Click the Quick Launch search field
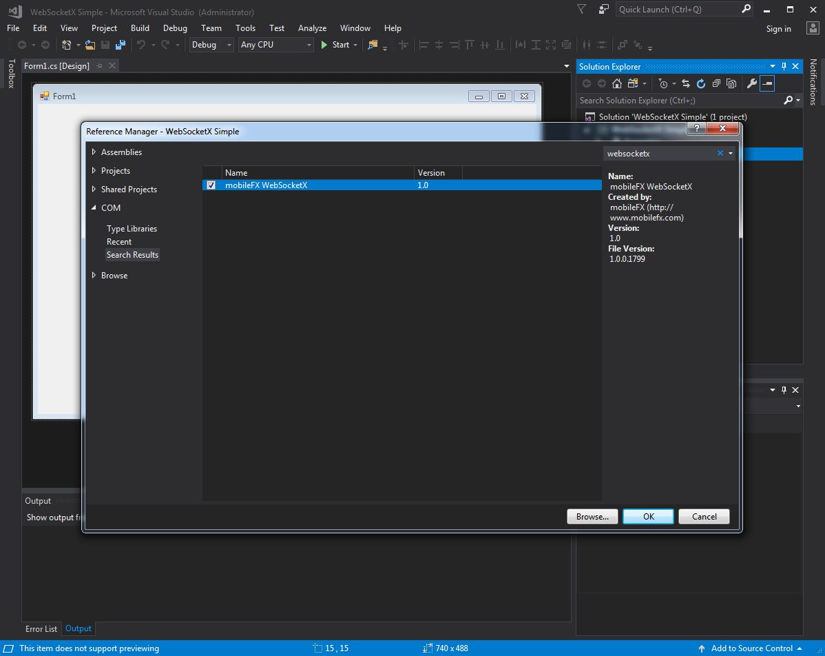This screenshot has height=656, width=825. (x=678, y=10)
